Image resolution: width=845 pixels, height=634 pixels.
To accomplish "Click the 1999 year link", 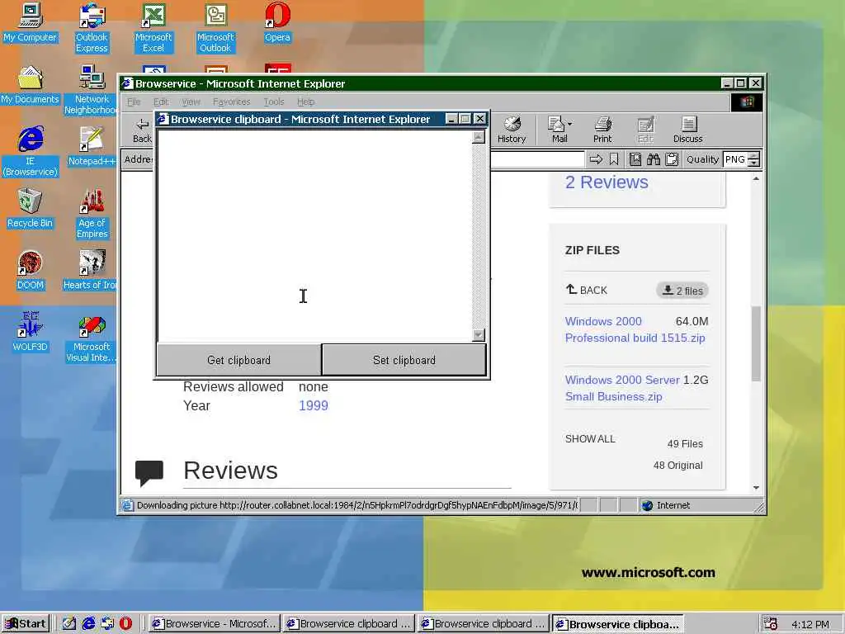I will pyautogui.click(x=313, y=405).
